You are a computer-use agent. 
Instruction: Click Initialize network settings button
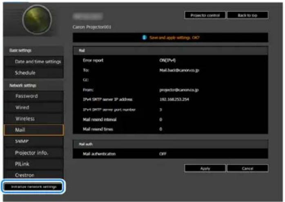pos(33,186)
